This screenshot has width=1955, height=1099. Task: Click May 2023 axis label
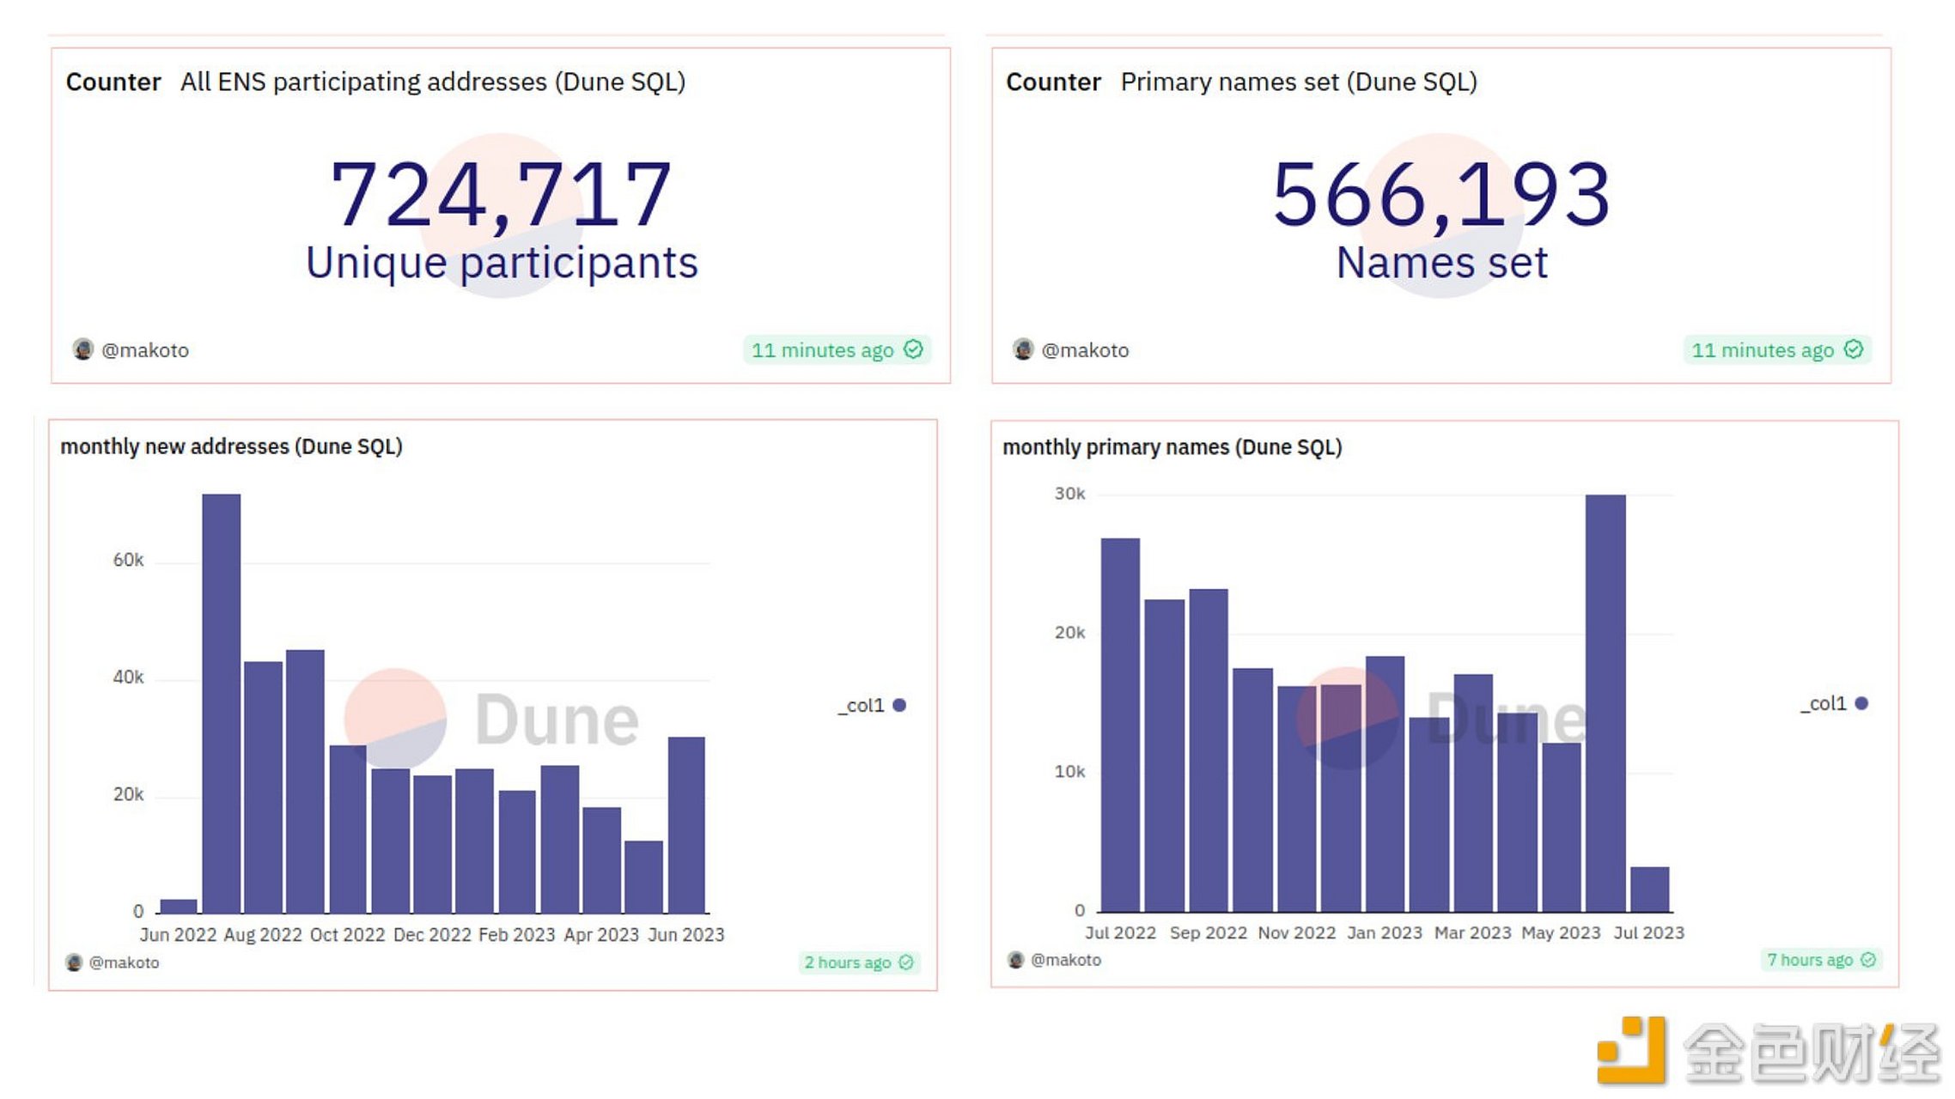[x=1561, y=932]
